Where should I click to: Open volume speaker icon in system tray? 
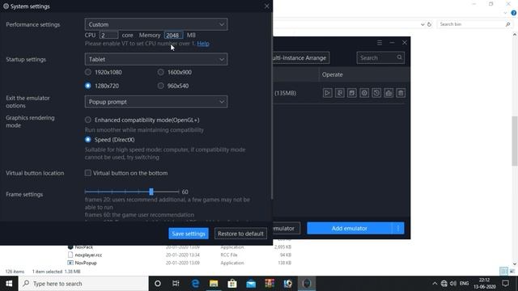(x=453, y=284)
